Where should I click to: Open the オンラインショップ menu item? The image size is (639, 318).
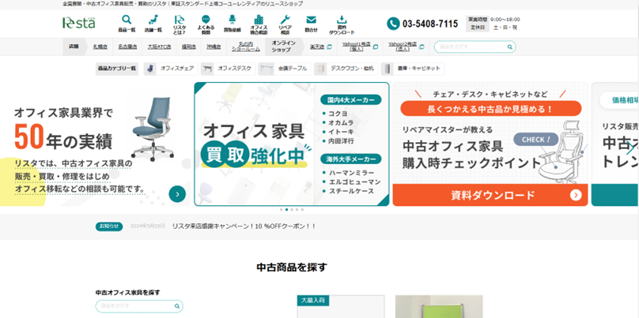click(x=284, y=47)
